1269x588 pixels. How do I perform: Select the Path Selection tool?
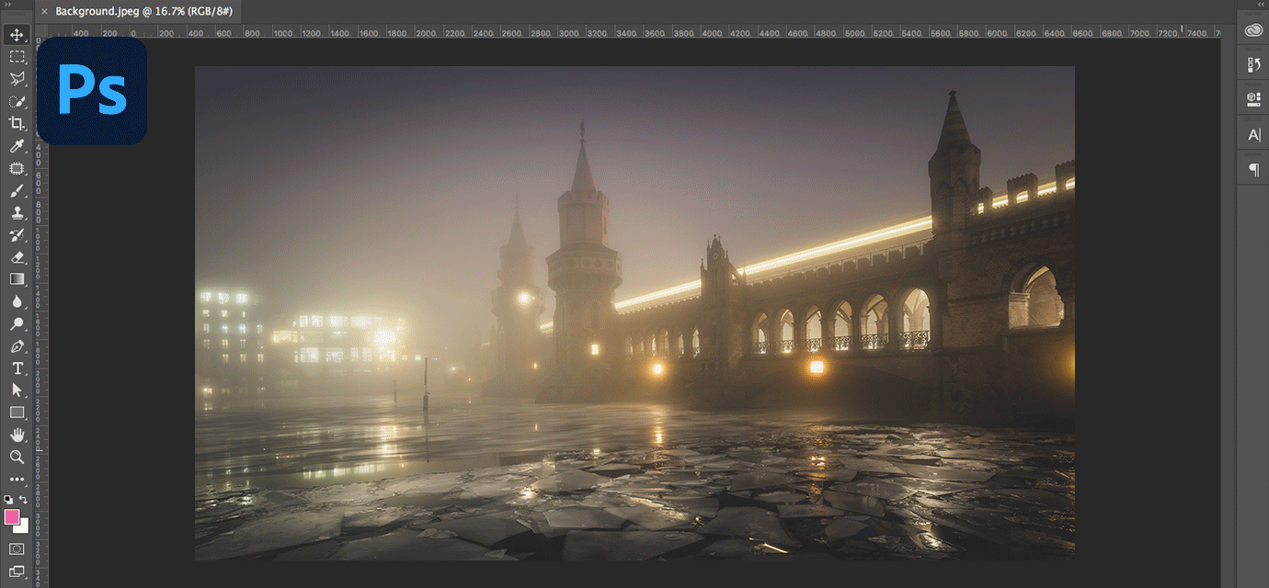(17, 390)
